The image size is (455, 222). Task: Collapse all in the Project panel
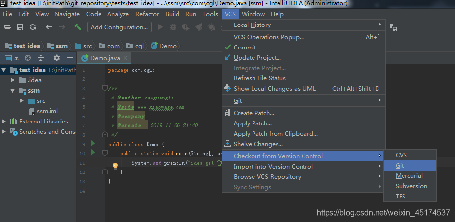point(41,58)
